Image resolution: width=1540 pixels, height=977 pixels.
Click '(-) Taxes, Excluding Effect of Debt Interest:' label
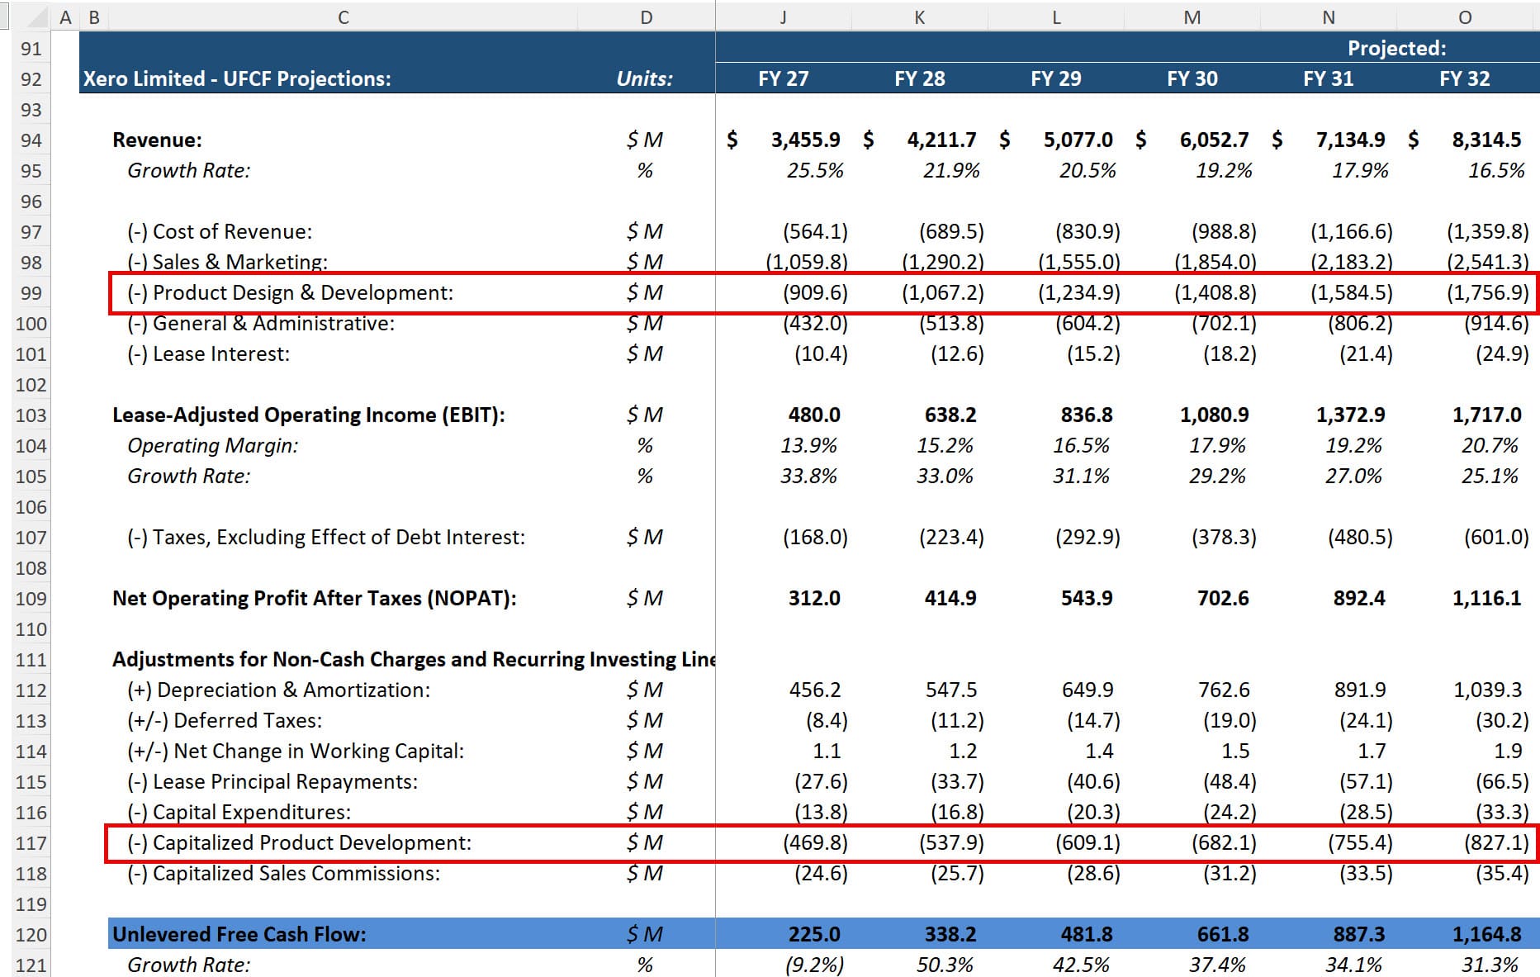click(325, 538)
